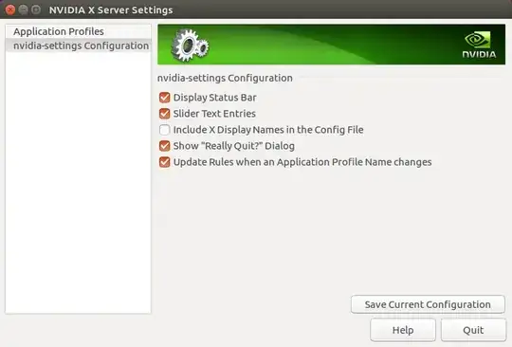Toggle the Show "Really Quit?" Dialog checkbox

pyautogui.click(x=165, y=146)
